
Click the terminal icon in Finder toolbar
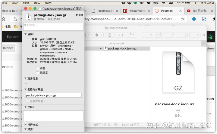click(x=159, y=35)
